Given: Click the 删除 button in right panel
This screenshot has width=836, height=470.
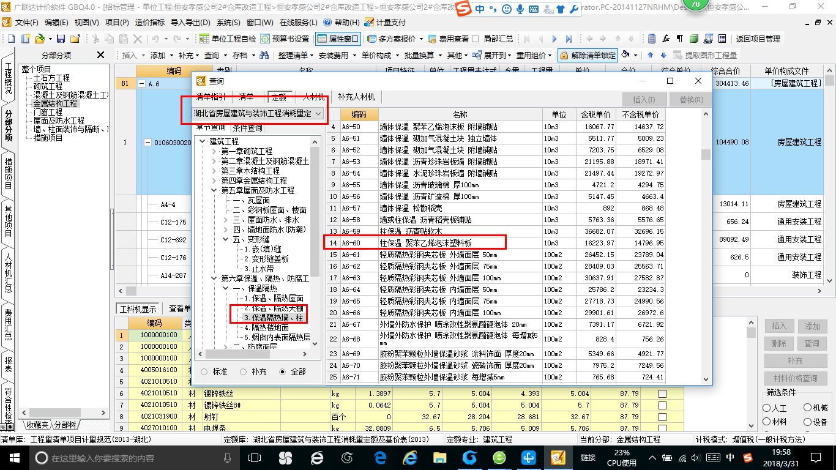Looking at the screenshot, I should click(778, 343).
